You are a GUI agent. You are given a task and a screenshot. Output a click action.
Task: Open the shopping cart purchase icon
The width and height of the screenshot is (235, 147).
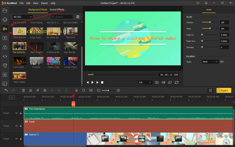[198, 3]
